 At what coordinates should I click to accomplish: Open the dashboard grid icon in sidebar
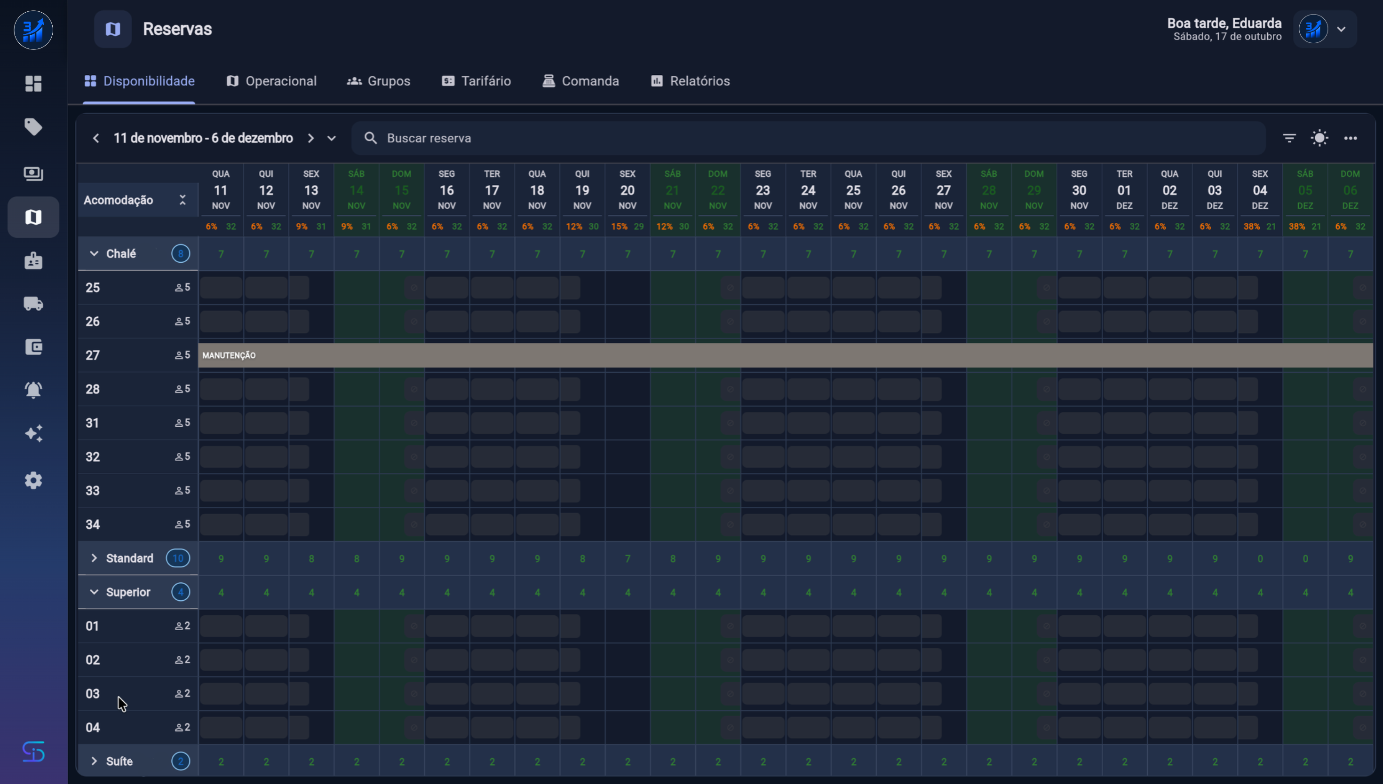[x=33, y=84]
